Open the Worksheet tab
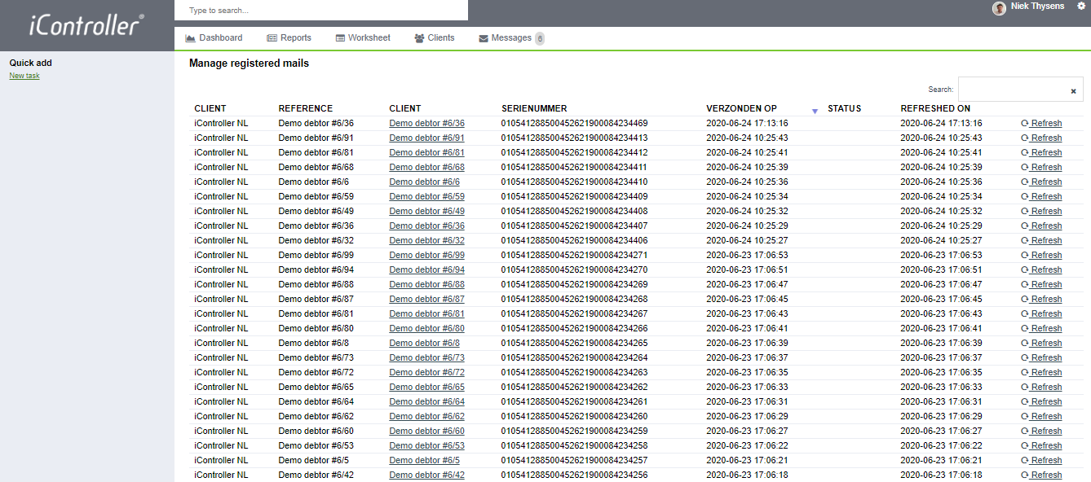 tap(363, 38)
